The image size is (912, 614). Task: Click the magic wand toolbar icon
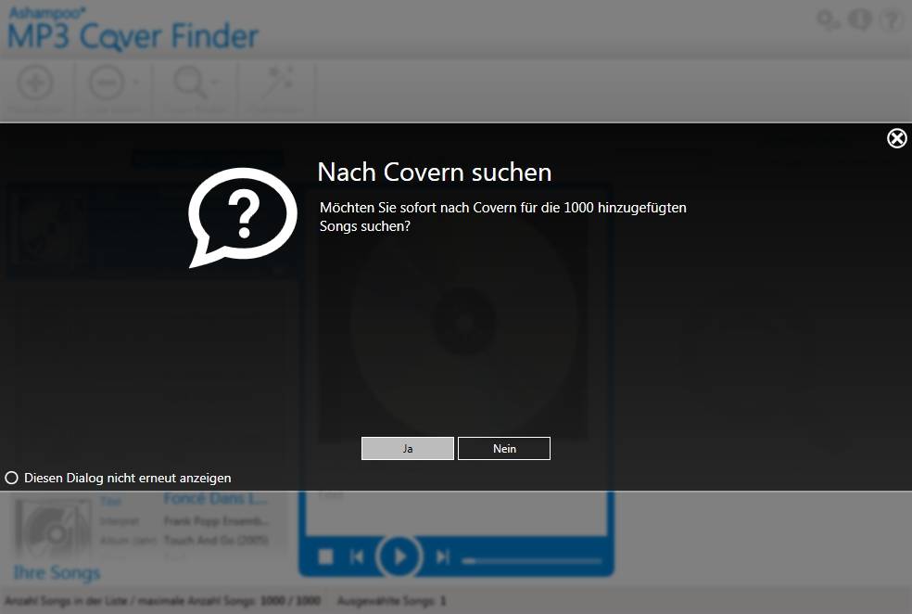coord(277,83)
